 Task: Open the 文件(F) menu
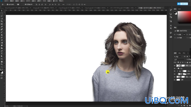tap(6, 1)
